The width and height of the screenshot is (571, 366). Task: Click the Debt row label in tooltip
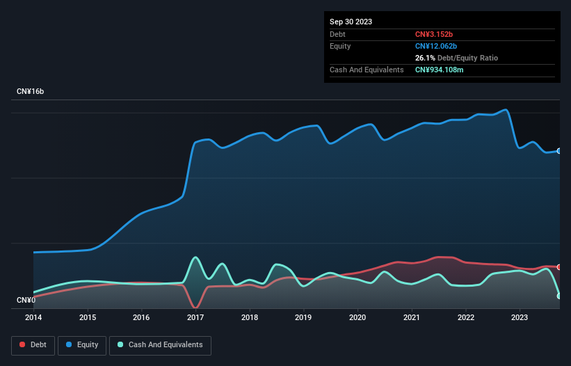click(337, 34)
